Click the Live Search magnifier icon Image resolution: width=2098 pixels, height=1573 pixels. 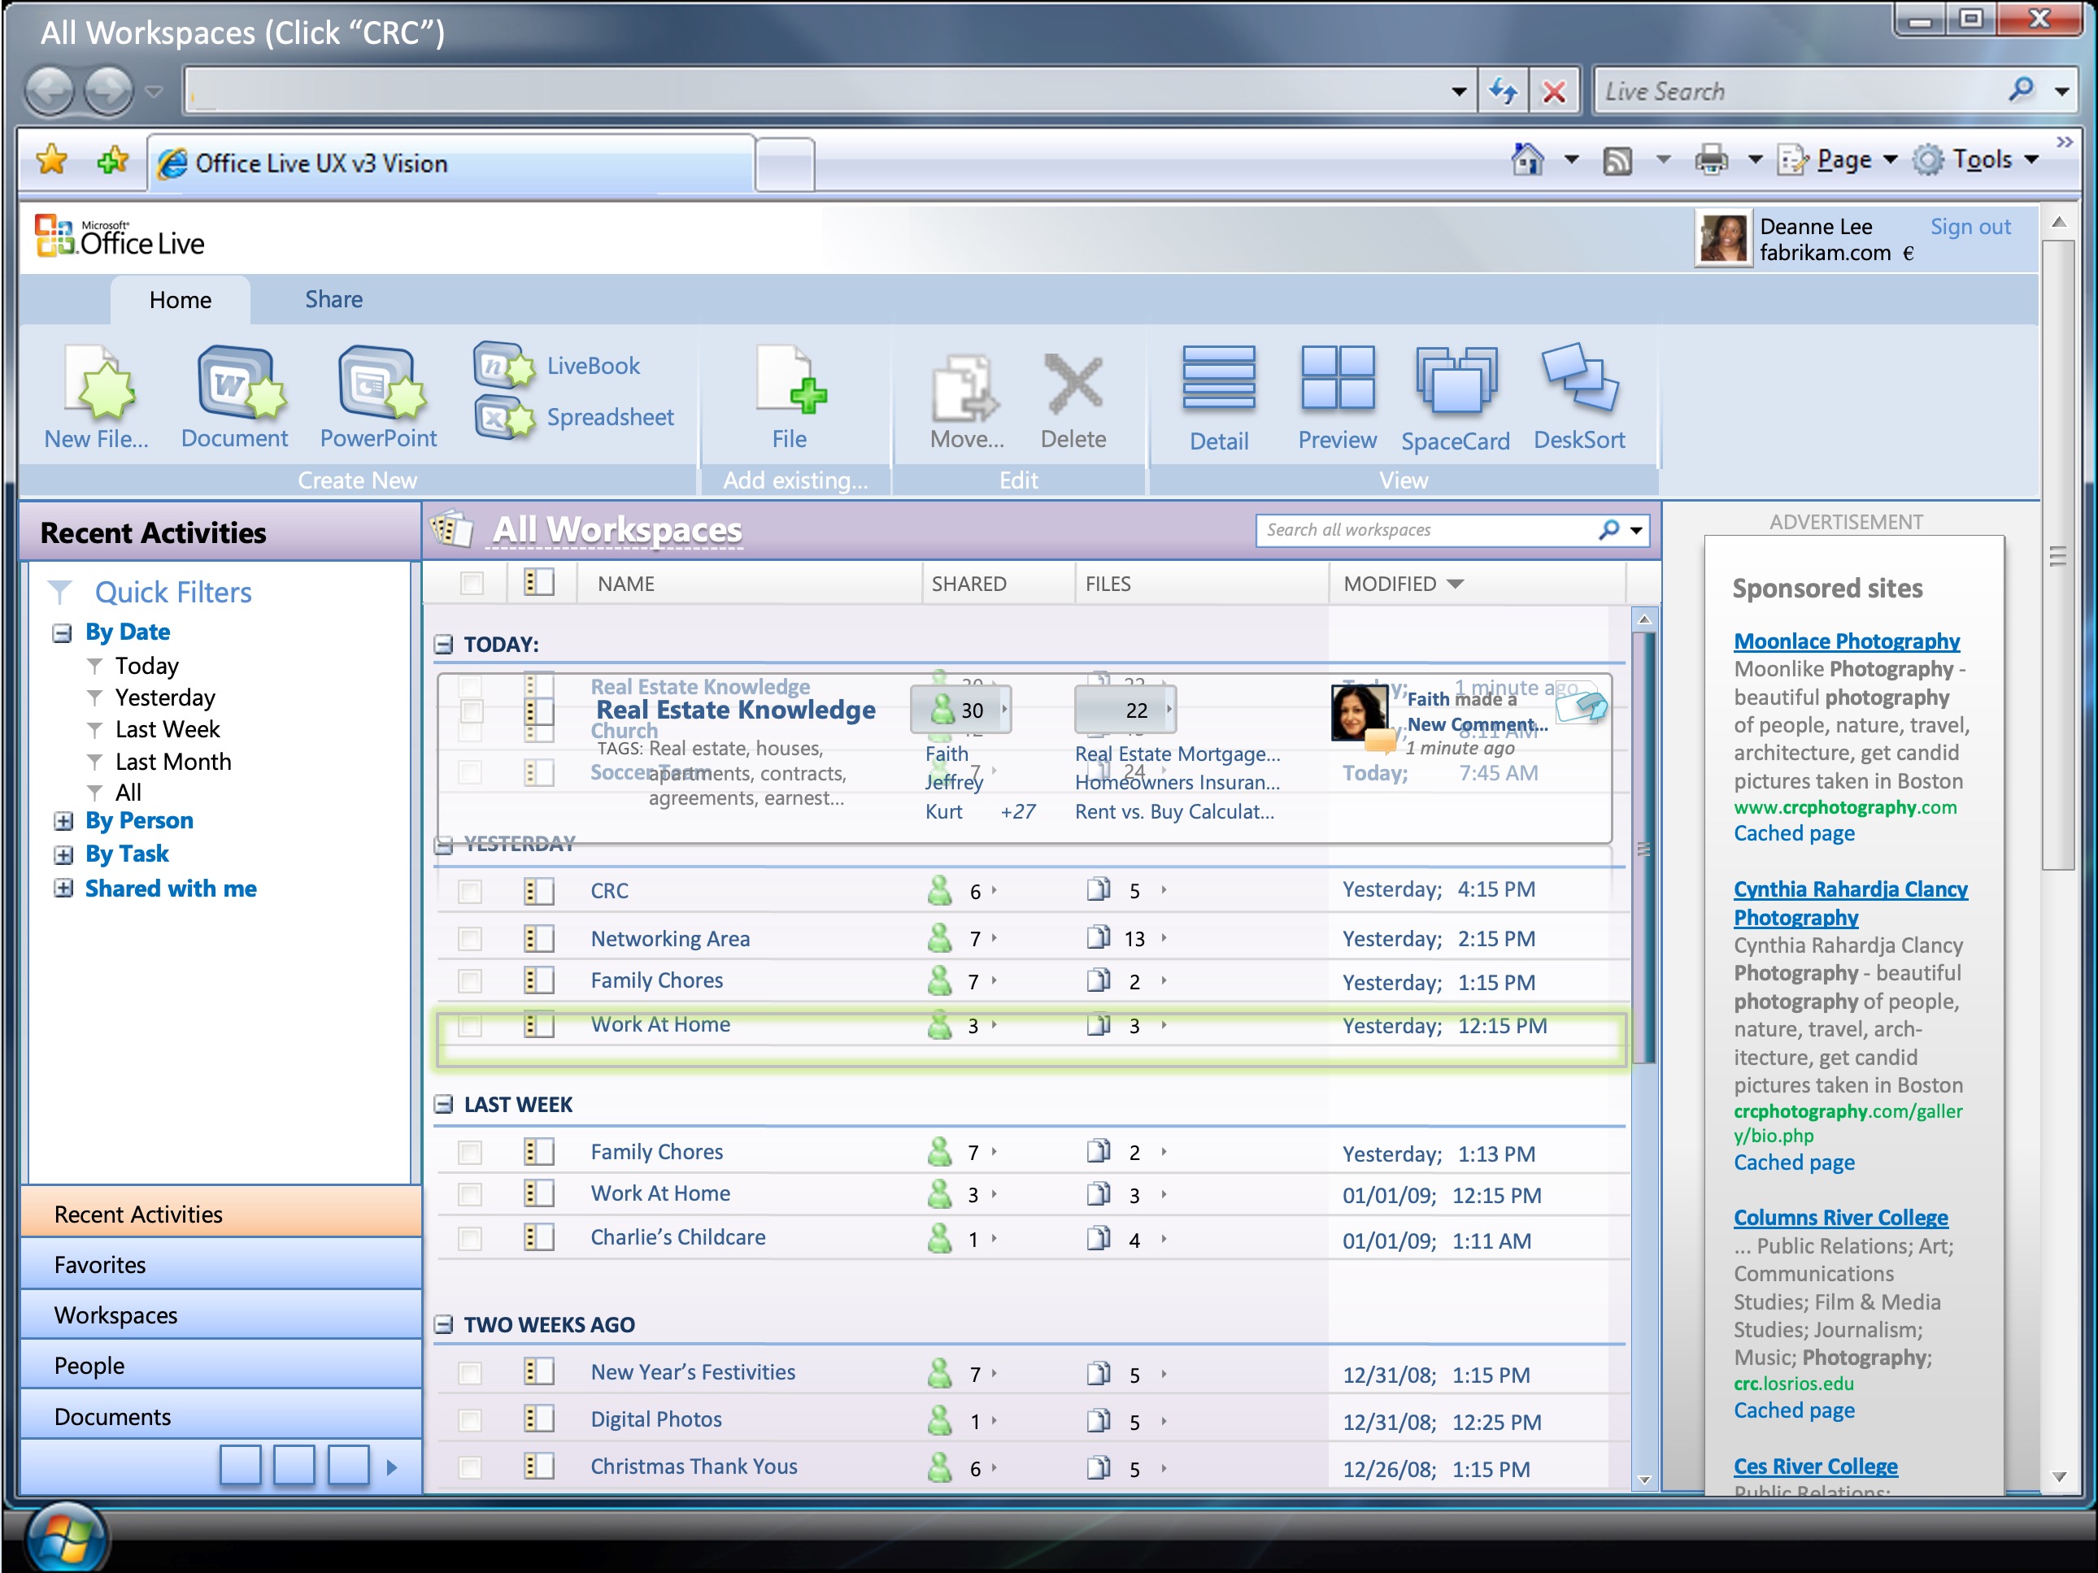[x=2022, y=91]
